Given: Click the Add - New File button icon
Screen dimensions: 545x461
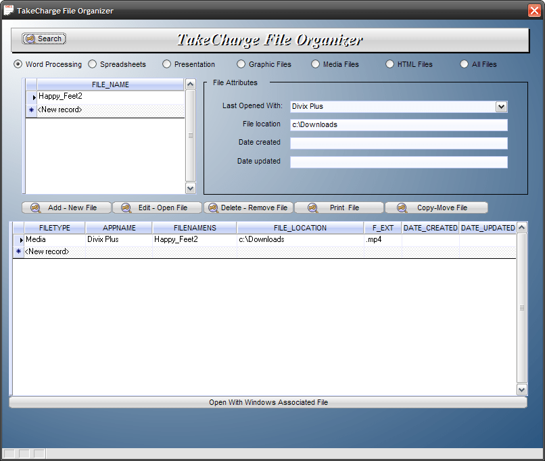Looking at the screenshot, I should [37, 208].
